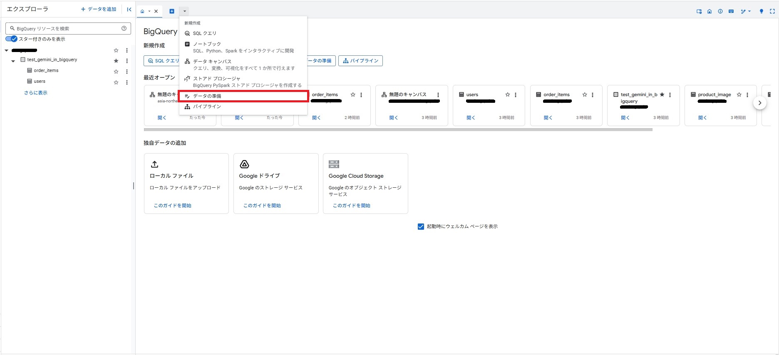The image size is (779, 355).
Task: Click the help icon in search box
Action: (x=124, y=28)
